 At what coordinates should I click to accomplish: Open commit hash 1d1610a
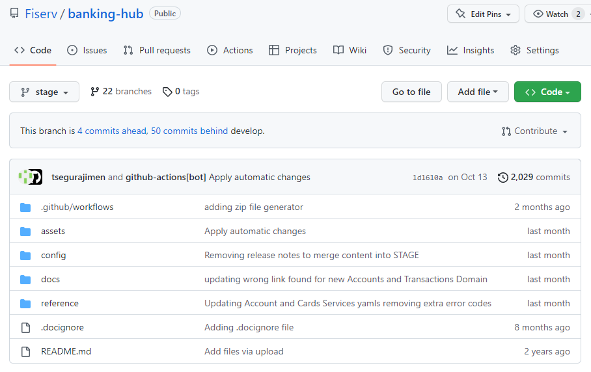point(428,178)
